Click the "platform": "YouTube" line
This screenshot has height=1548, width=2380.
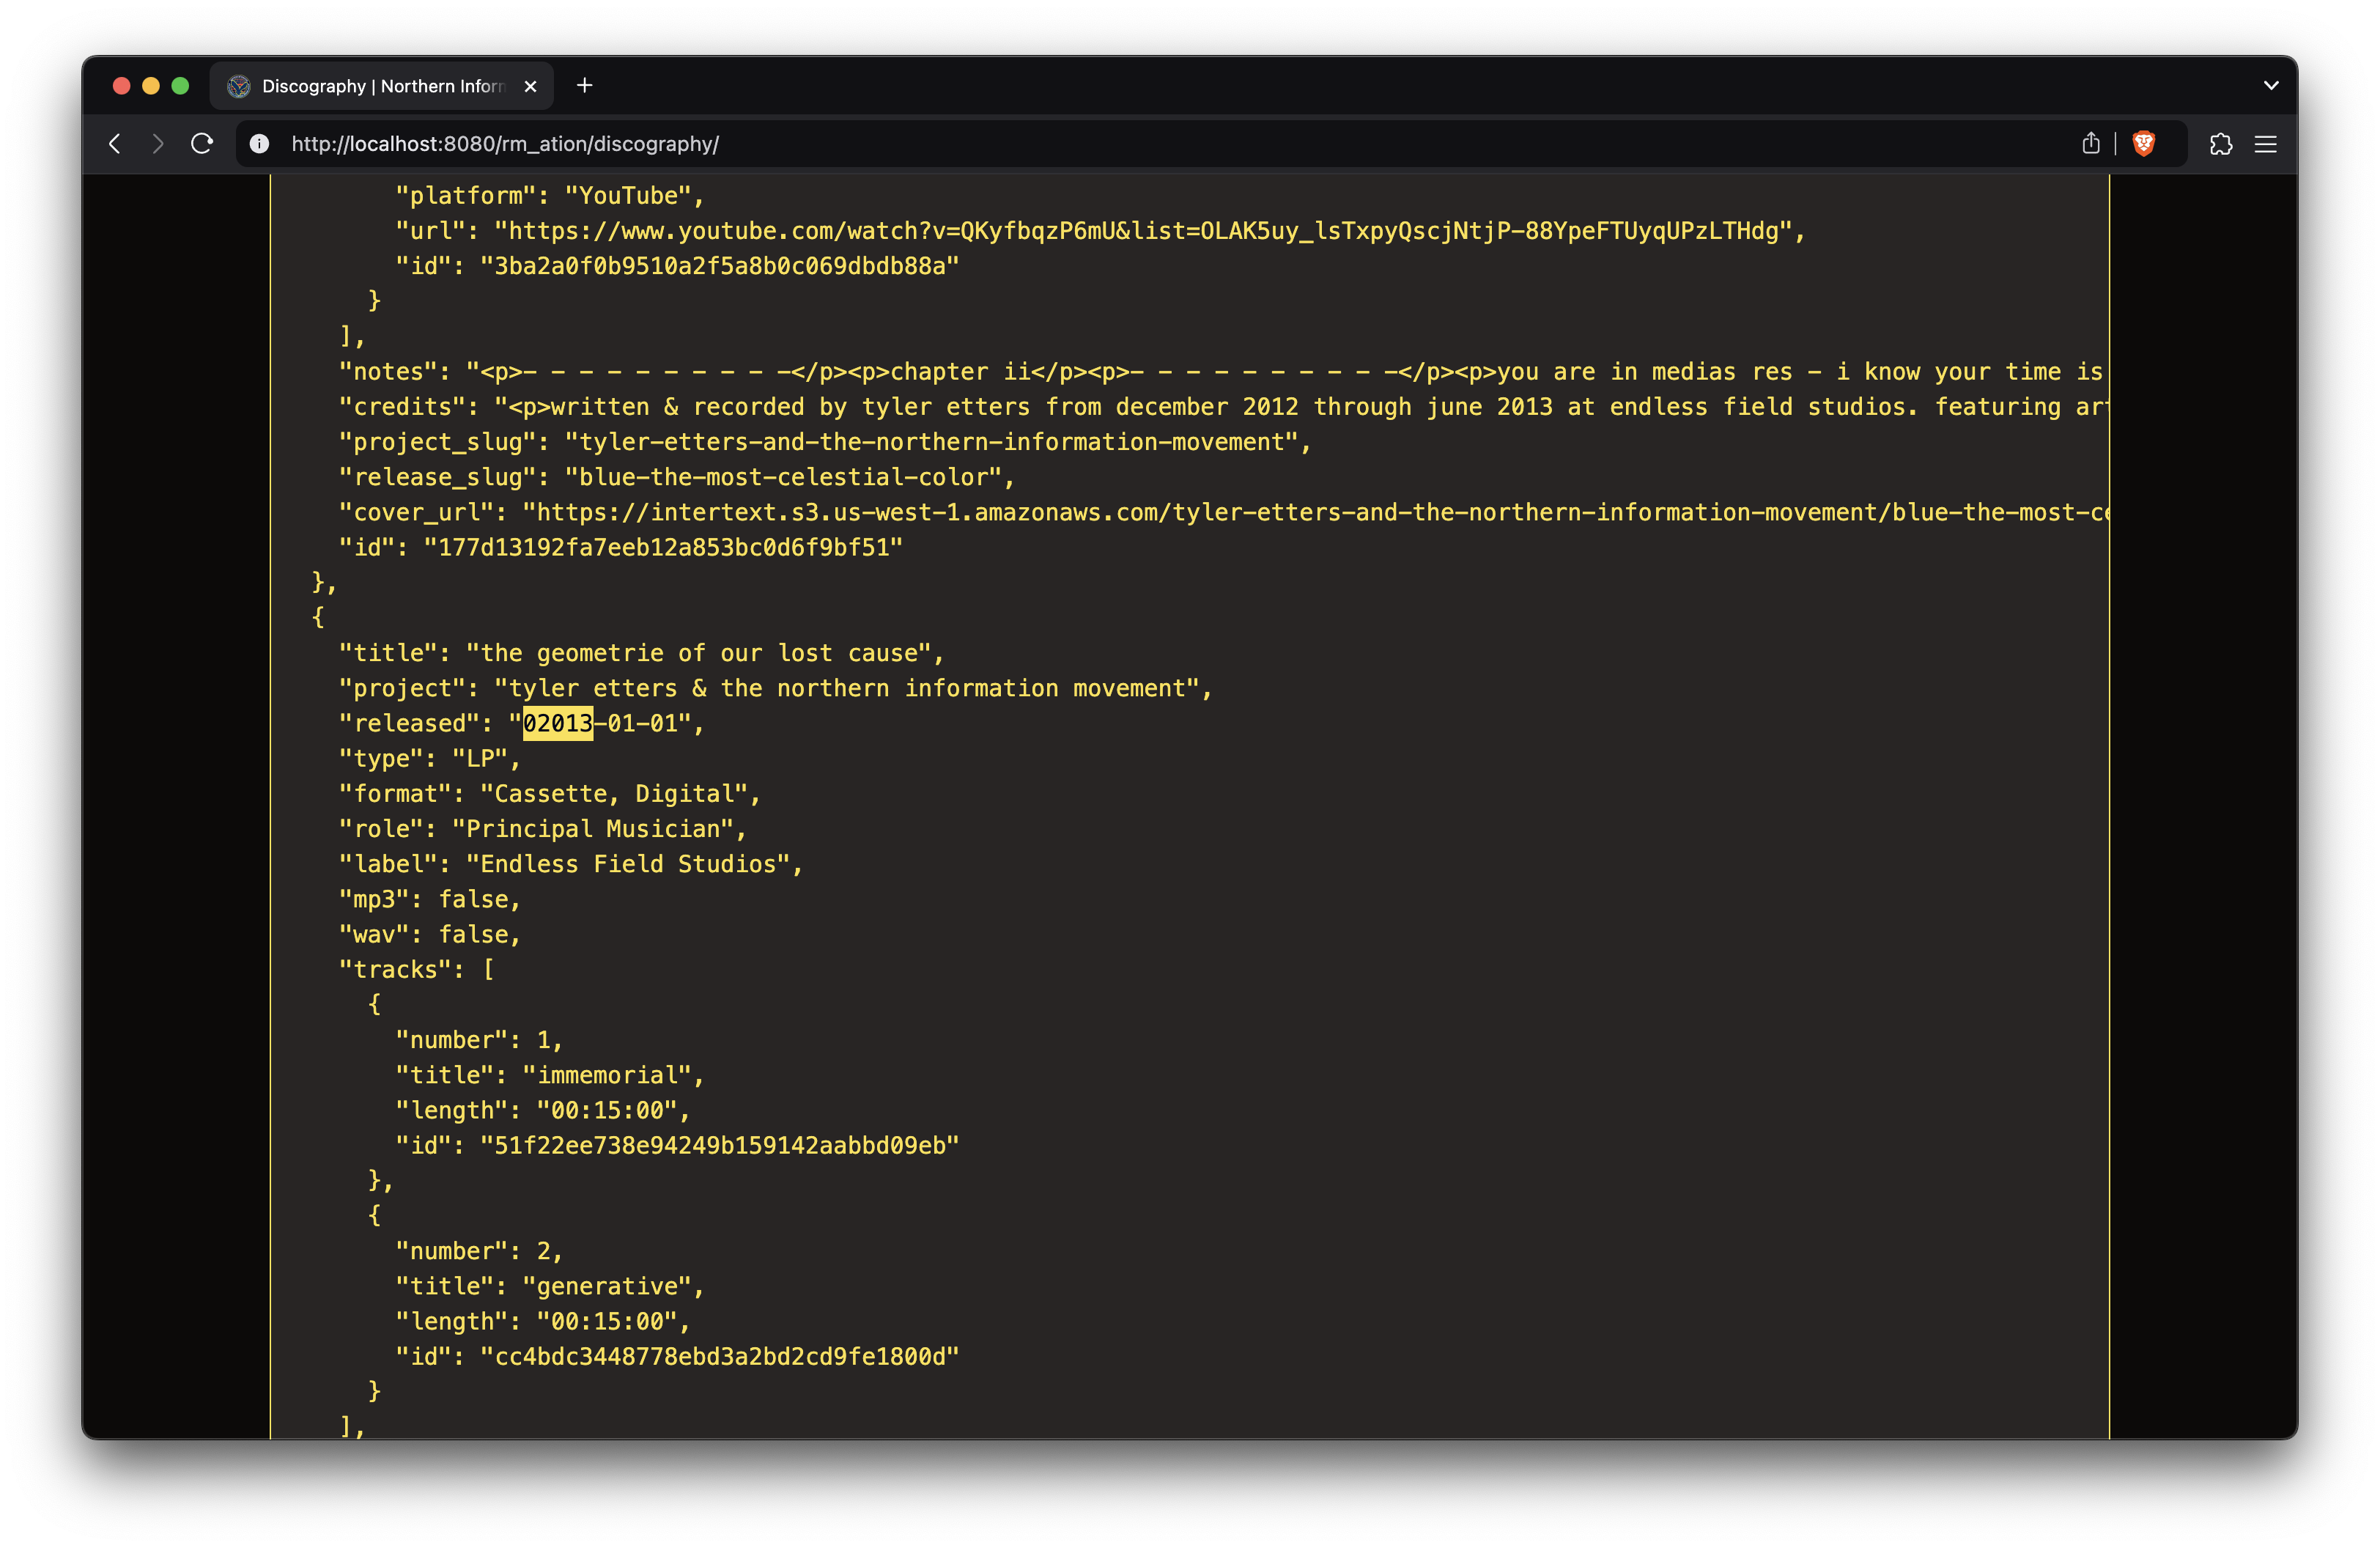coord(550,196)
